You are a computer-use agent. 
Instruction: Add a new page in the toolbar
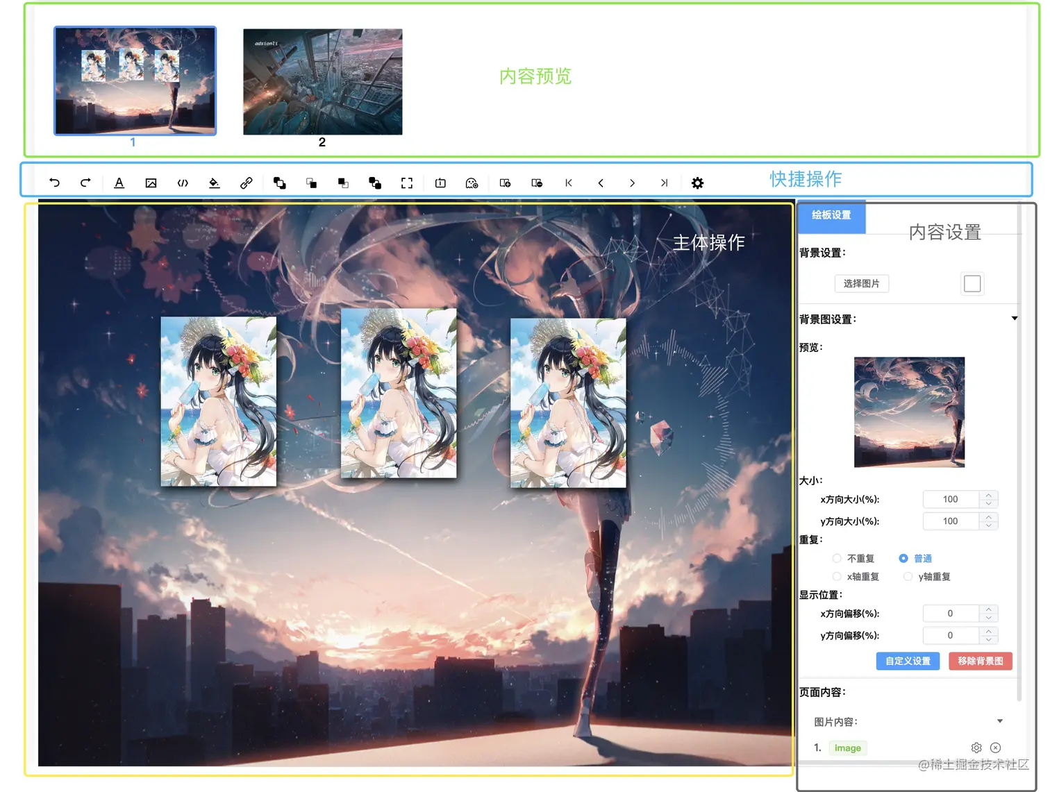[x=505, y=183]
